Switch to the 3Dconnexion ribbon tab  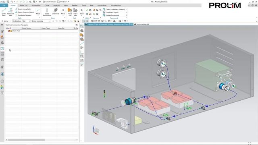click(x=116, y=5)
